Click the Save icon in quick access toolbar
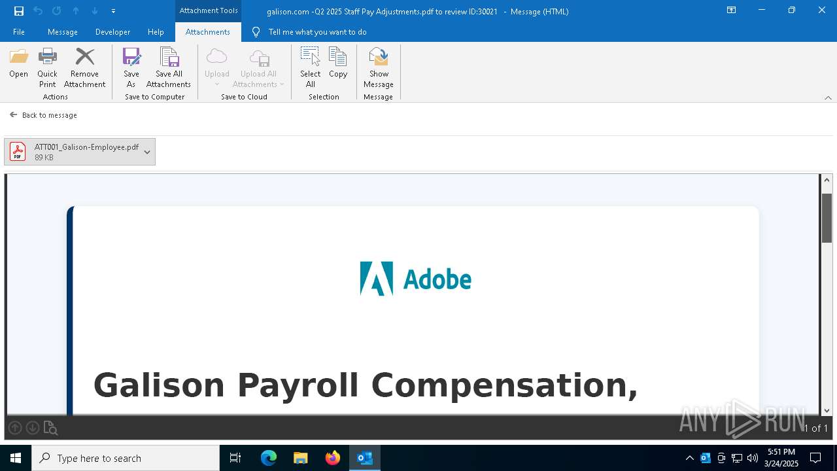Screen dimensions: 837x471 [x=19, y=11]
